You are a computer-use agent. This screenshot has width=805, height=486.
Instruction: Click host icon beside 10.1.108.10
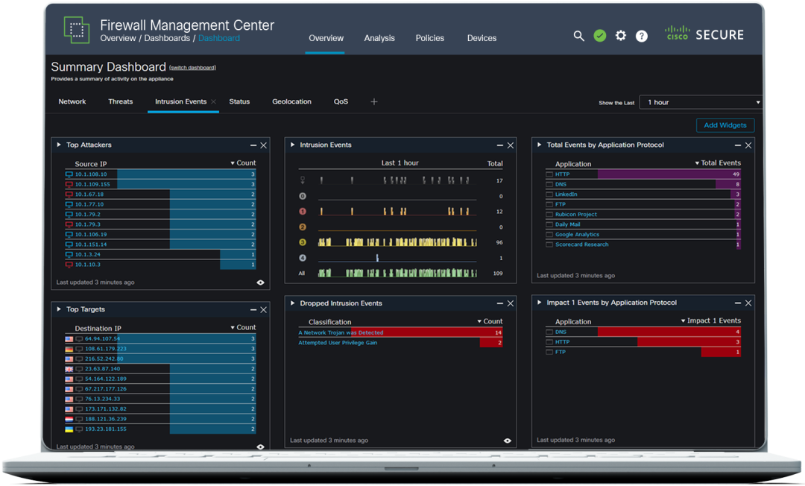click(69, 174)
